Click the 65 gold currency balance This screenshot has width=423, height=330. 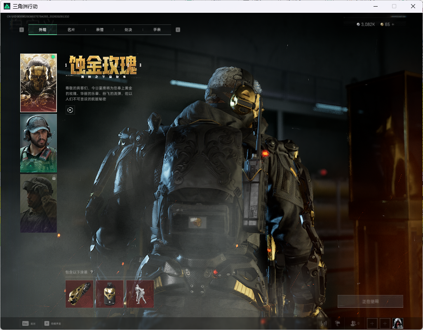pyautogui.click(x=385, y=24)
